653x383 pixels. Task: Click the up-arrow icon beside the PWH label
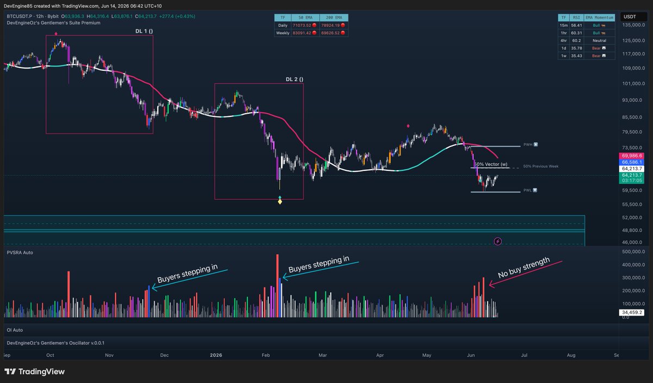pyautogui.click(x=536, y=145)
